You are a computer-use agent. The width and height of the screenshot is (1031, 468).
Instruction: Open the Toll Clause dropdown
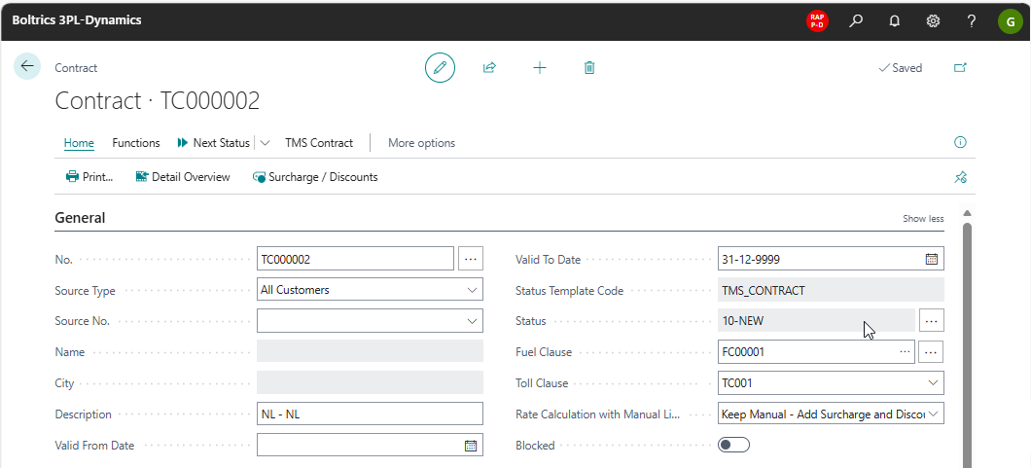pos(933,383)
